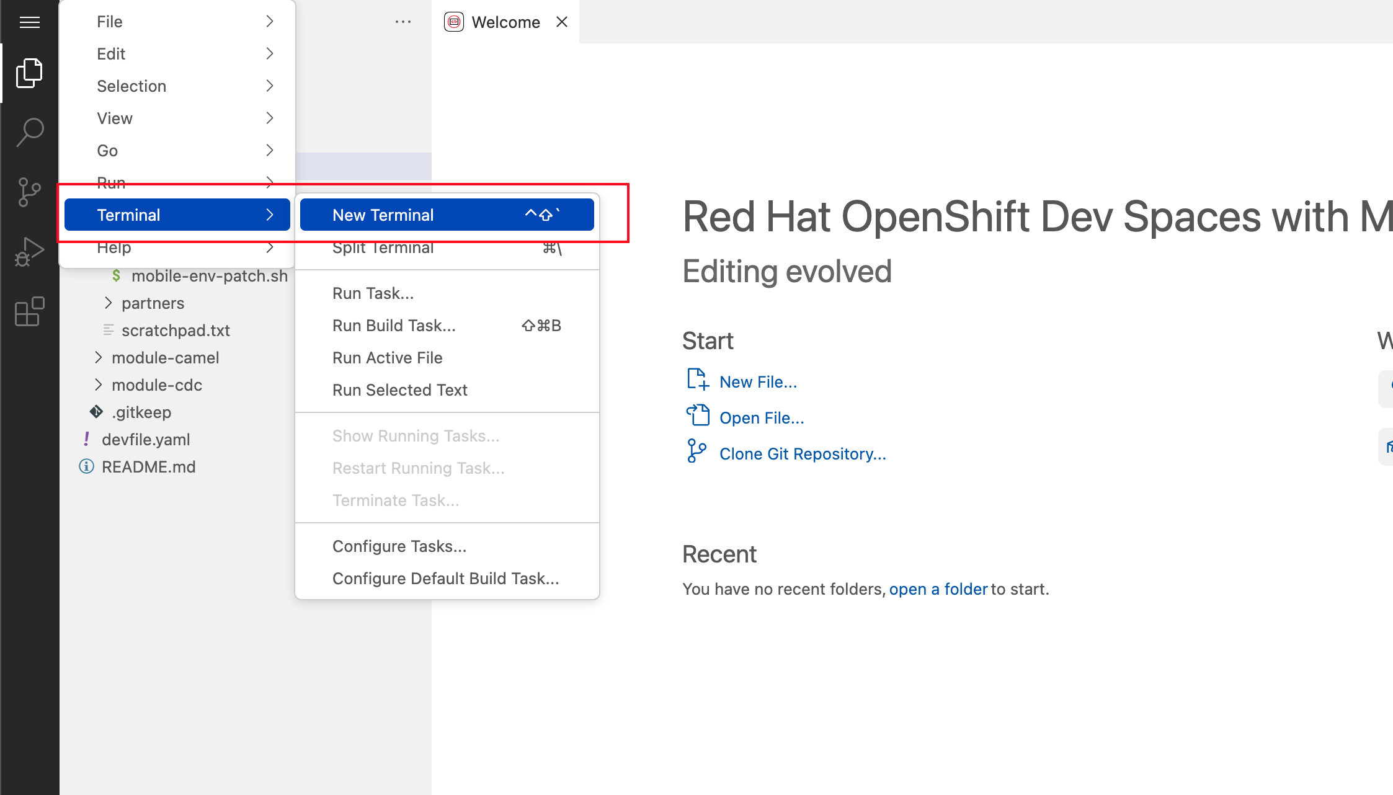Click the README.md info icon
Screen dimensions: 1393x795
click(86, 466)
